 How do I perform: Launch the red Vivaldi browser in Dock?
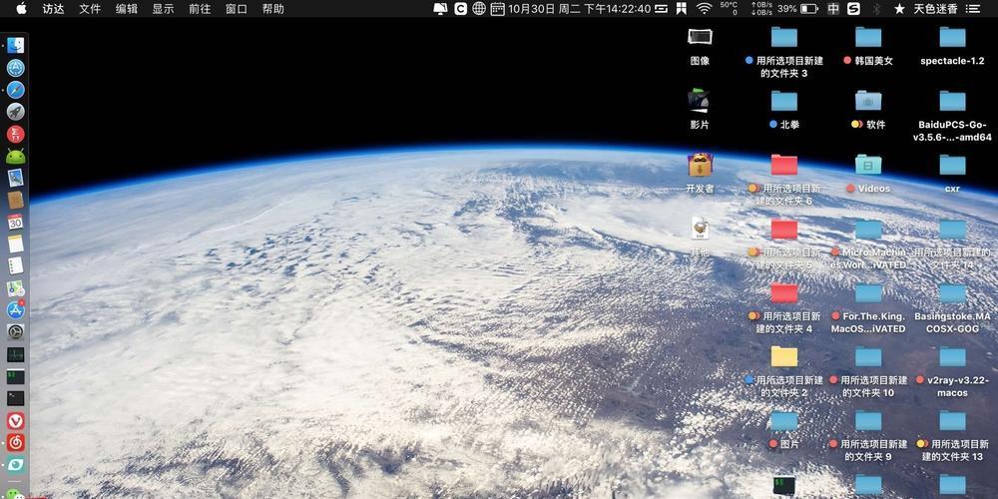click(15, 421)
